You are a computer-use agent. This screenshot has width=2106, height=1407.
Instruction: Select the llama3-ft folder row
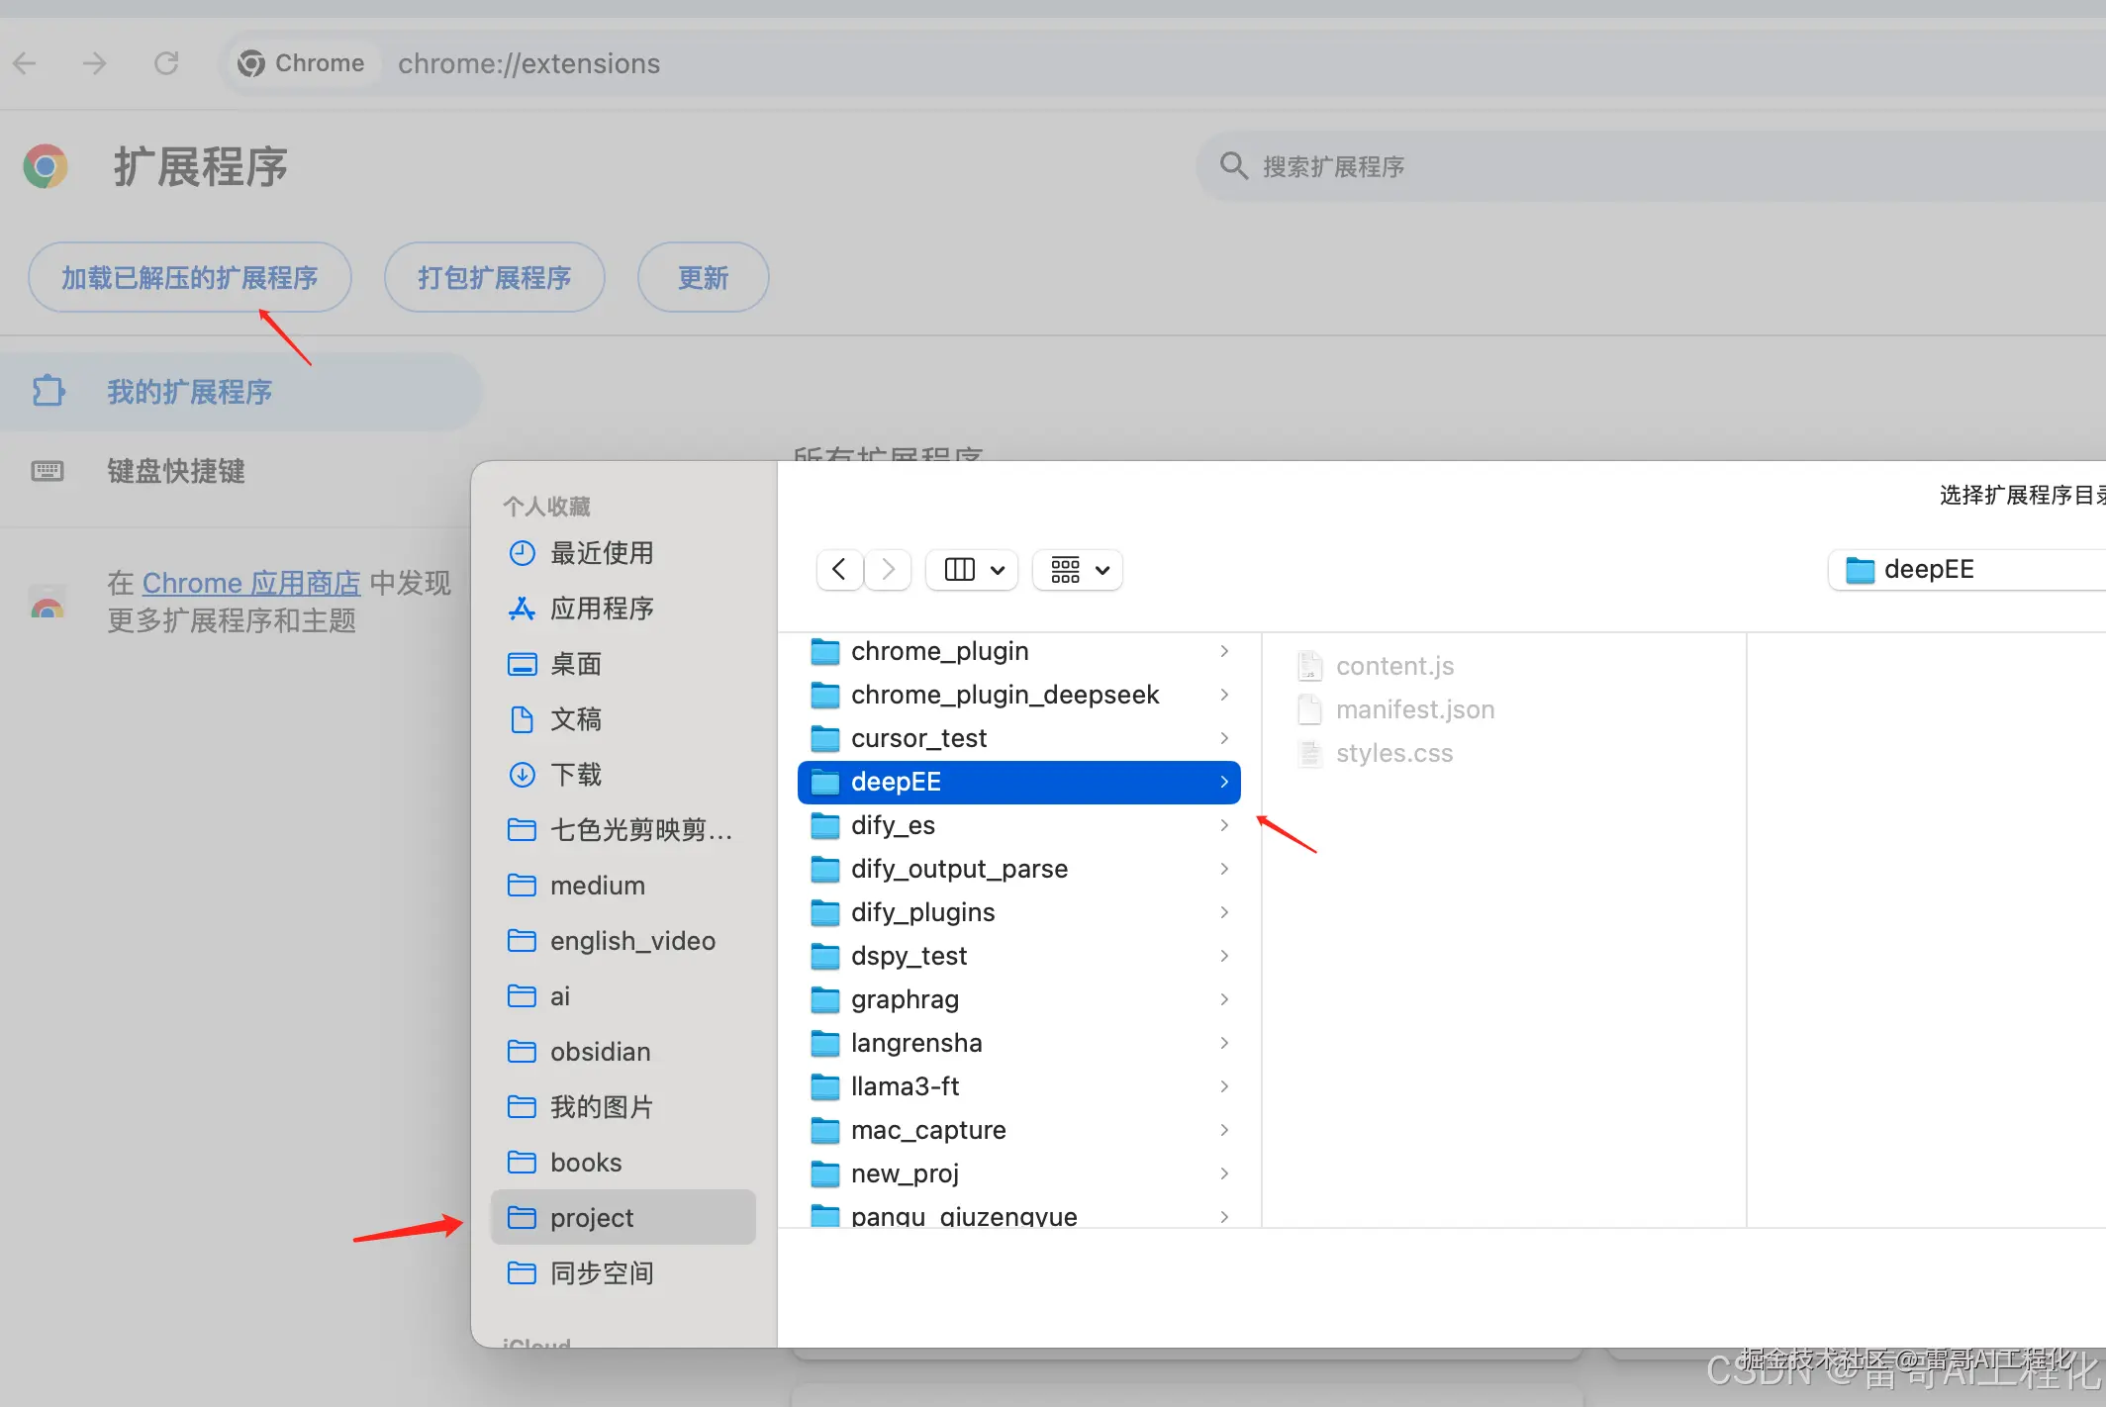coord(1019,1086)
